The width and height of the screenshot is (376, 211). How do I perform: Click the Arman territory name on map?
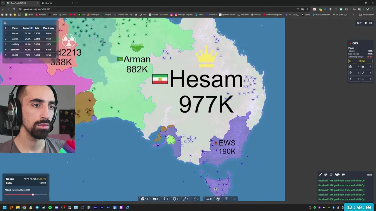[x=137, y=59]
